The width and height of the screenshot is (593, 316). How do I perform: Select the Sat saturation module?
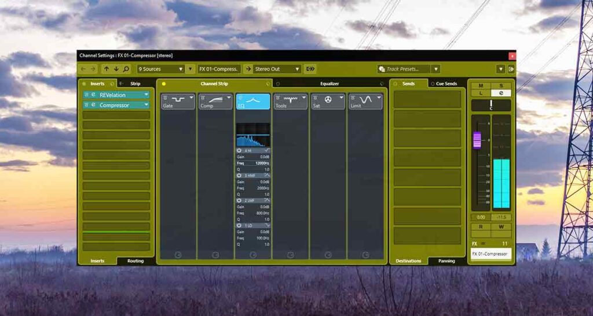point(328,102)
